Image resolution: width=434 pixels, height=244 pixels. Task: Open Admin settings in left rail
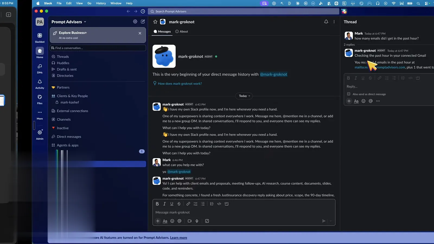tap(40, 133)
